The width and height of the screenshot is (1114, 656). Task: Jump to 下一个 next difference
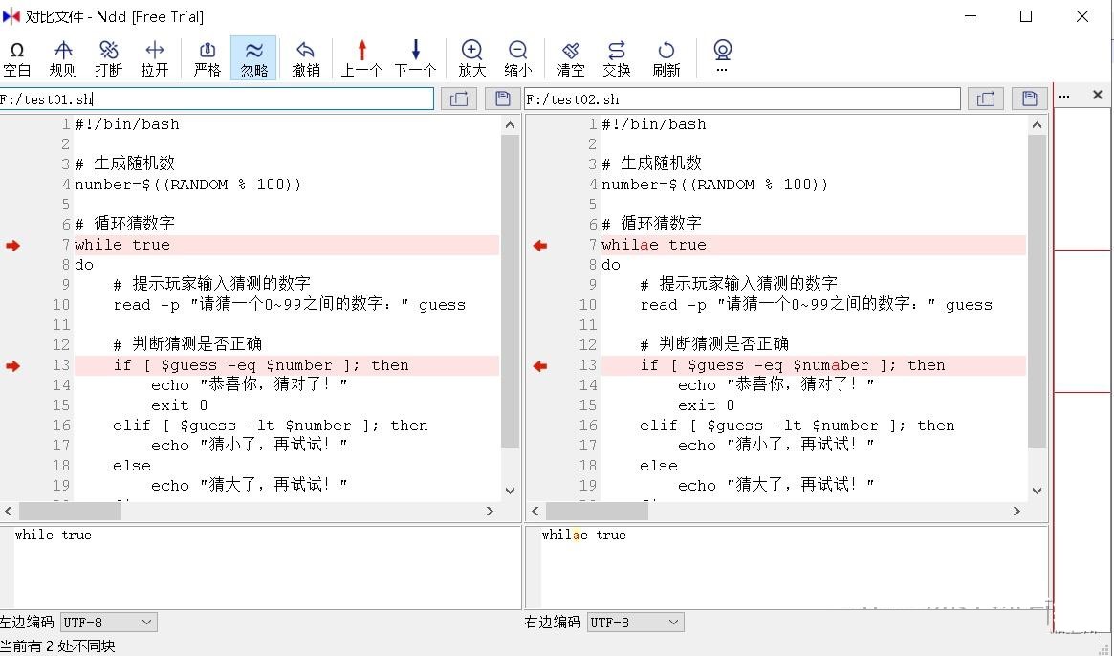tap(415, 58)
